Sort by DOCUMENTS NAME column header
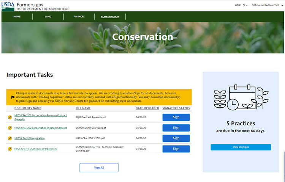Viewport: 285px width, 182px height. (x=28, y=108)
